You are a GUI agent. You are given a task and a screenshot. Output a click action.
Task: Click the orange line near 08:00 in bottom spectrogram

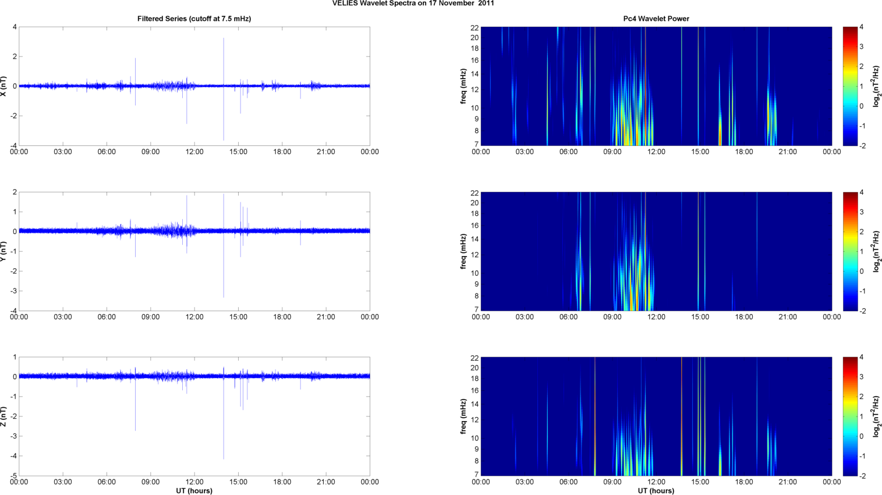tap(595, 416)
